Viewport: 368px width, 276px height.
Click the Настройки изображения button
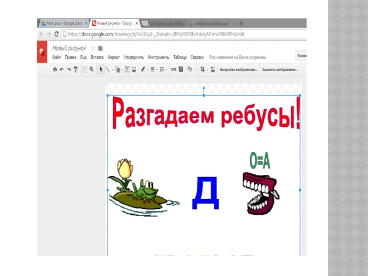(x=238, y=70)
